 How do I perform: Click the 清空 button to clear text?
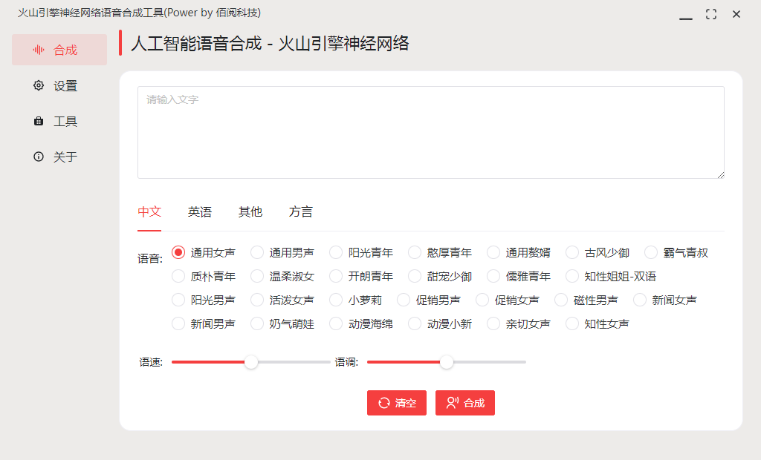[x=396, y=403]
